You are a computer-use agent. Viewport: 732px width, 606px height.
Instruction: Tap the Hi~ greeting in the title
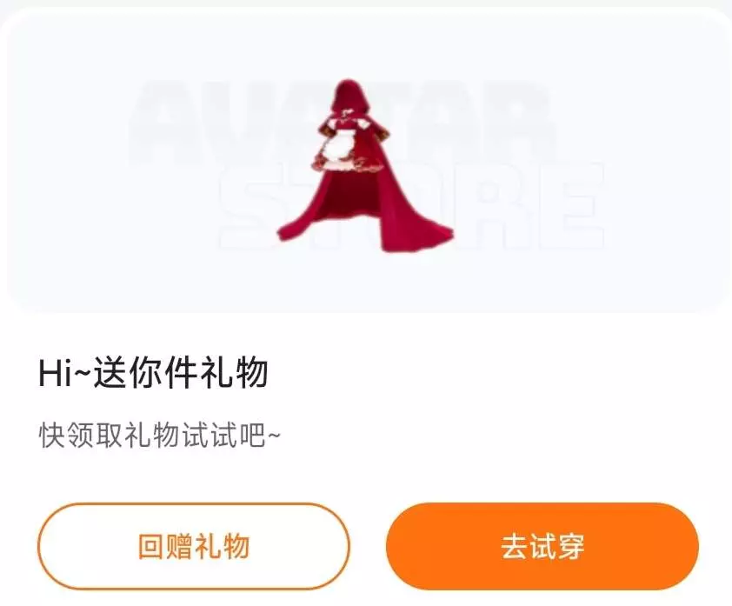point(65,373)
